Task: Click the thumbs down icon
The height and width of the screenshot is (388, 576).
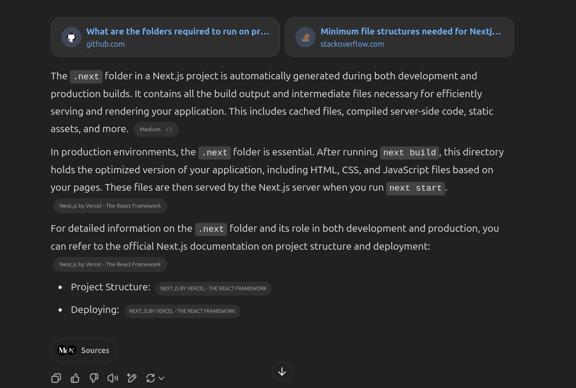Action: coord(94,378)
